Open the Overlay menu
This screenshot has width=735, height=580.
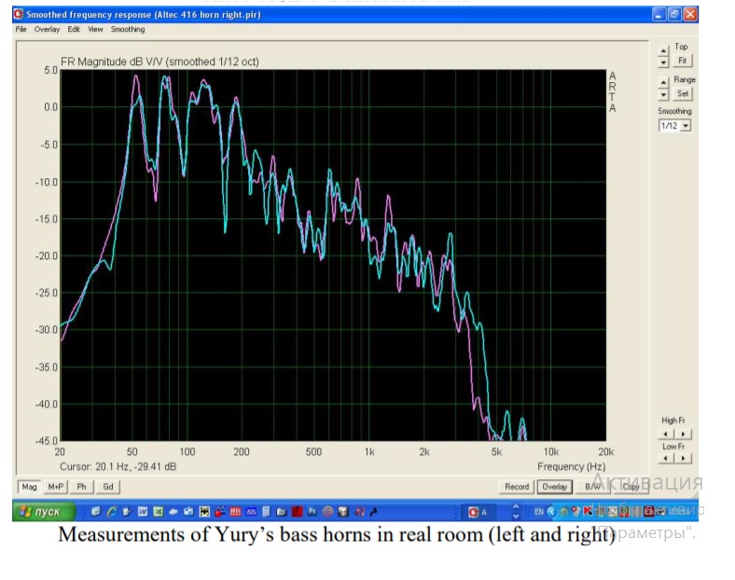47,30
